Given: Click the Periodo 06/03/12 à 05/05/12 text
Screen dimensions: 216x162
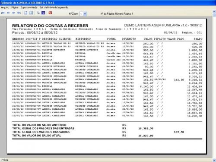Looking at the screenshot, I should (35, 33).
